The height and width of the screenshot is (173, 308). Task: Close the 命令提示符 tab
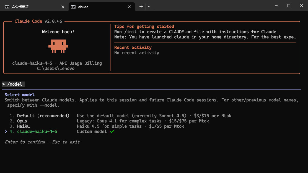tap(63, 7)
